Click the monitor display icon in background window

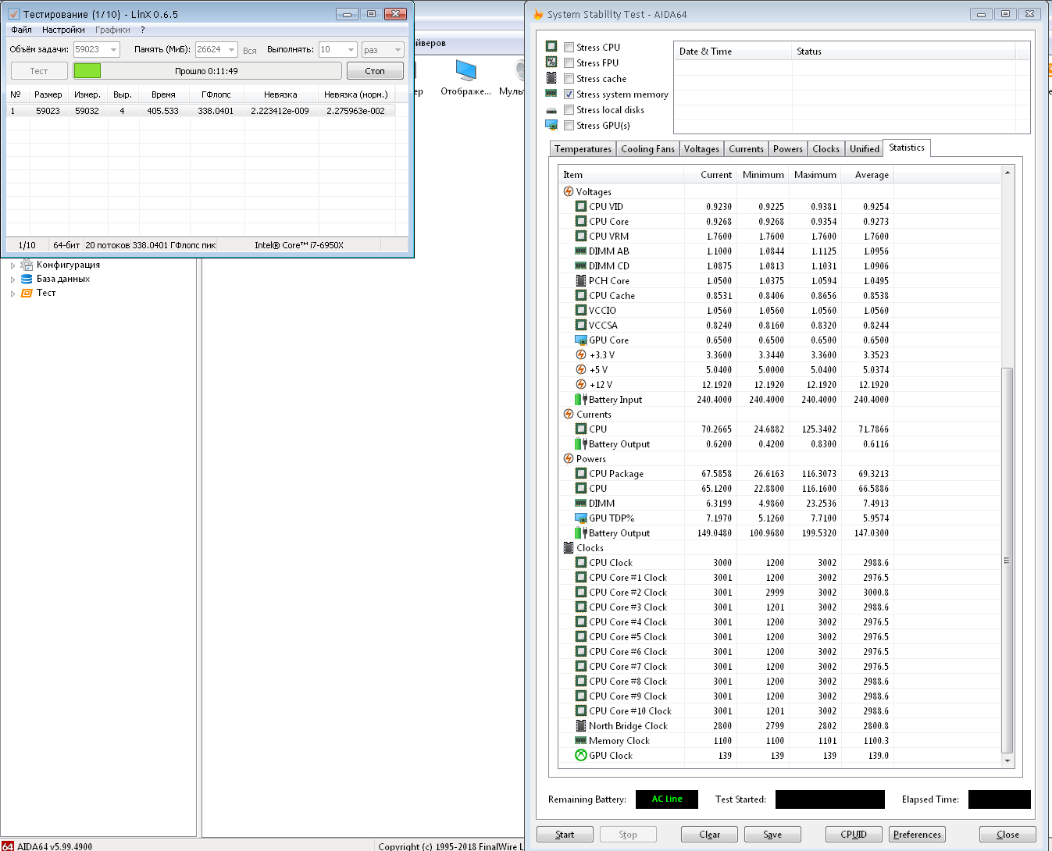(466, 70)
